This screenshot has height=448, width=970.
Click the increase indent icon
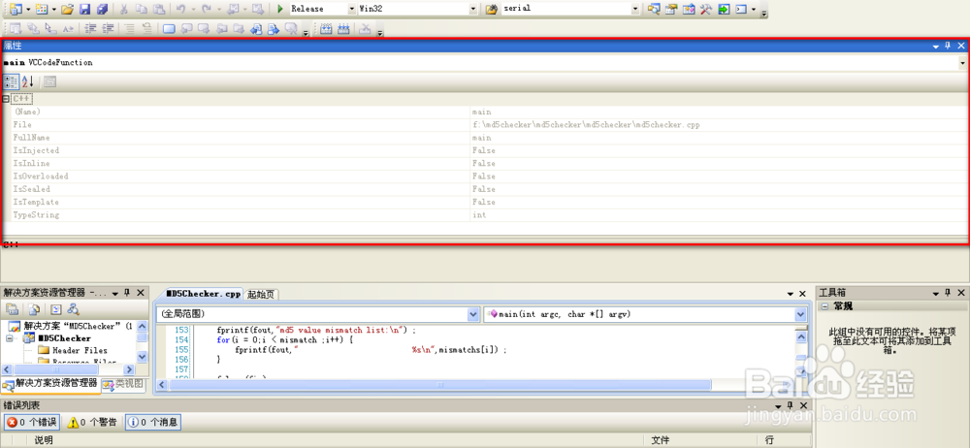109,28
